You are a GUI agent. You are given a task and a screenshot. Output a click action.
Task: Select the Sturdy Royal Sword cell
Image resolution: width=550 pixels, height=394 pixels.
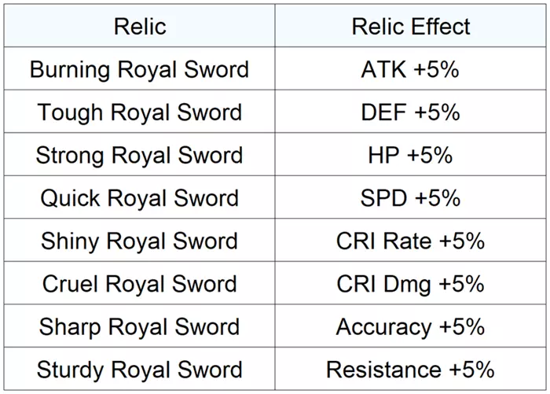click(140, 370)
